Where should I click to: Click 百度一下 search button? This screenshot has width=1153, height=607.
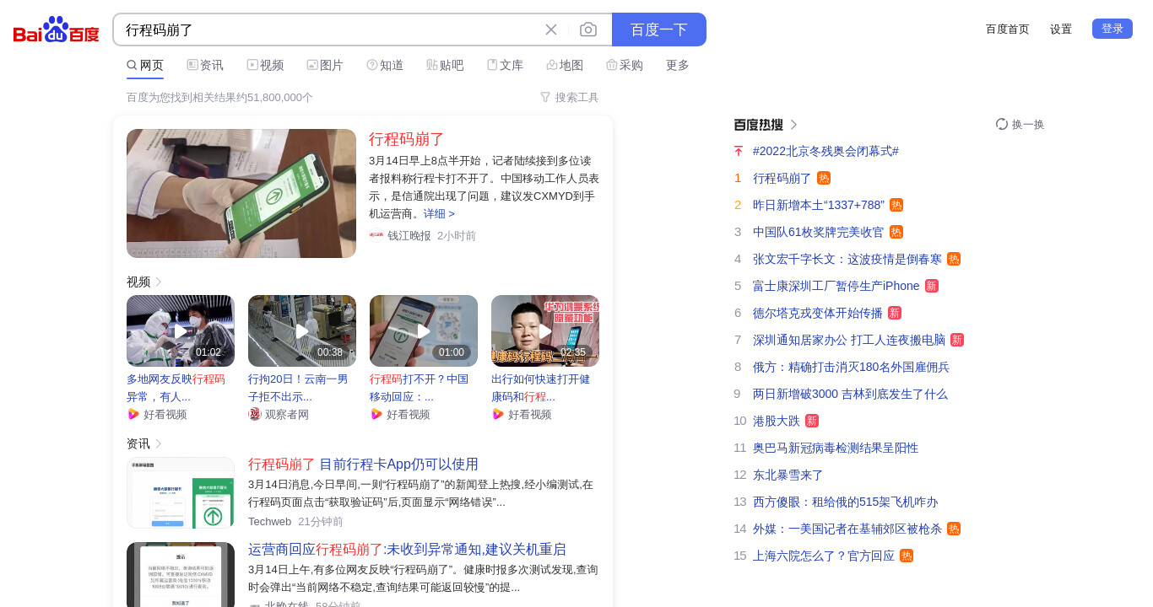click(659, 30)
